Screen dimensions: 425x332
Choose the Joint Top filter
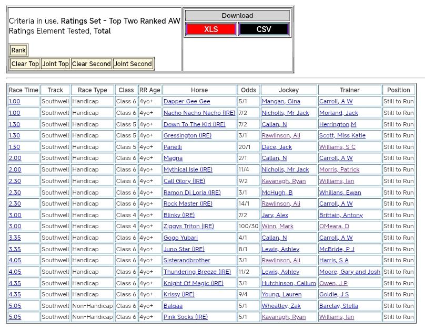click(x=56, y=64)
